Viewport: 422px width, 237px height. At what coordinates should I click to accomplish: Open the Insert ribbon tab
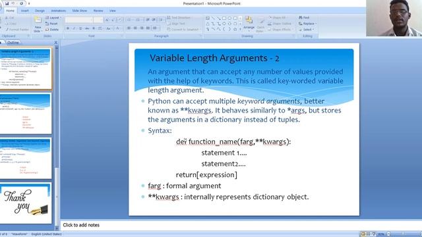click(x=25, y=11)
